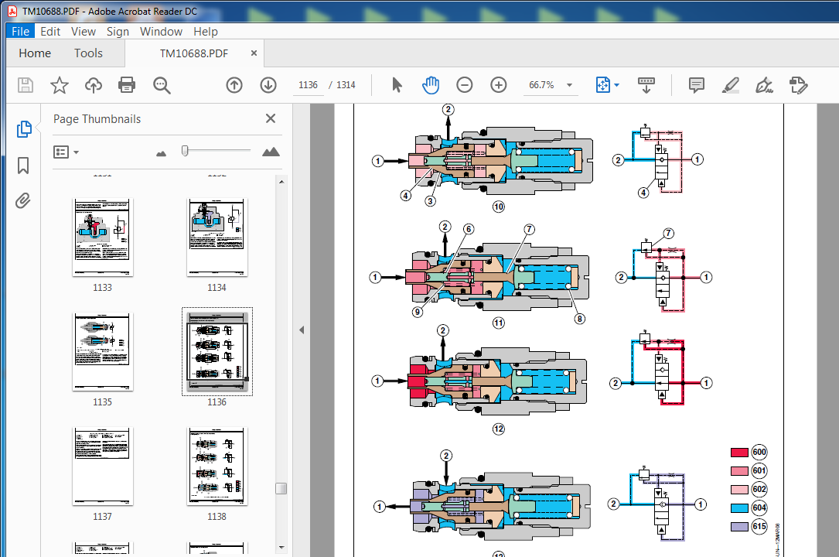This screenshot has width=839, height=557.
Task: Open the Find text magnifier icon
Action: pyautogui.click(x=162, y=85)
